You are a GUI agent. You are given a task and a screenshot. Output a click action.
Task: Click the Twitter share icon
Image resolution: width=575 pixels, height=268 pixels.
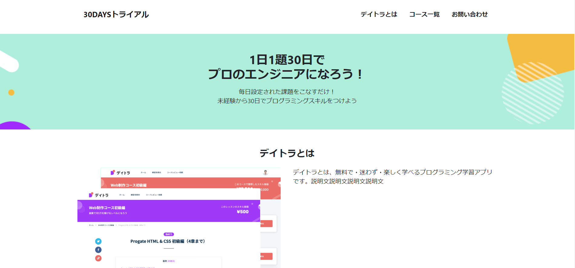[x=98, y=241]
